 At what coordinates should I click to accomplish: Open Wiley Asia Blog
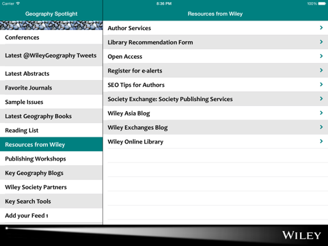(216, 113)
